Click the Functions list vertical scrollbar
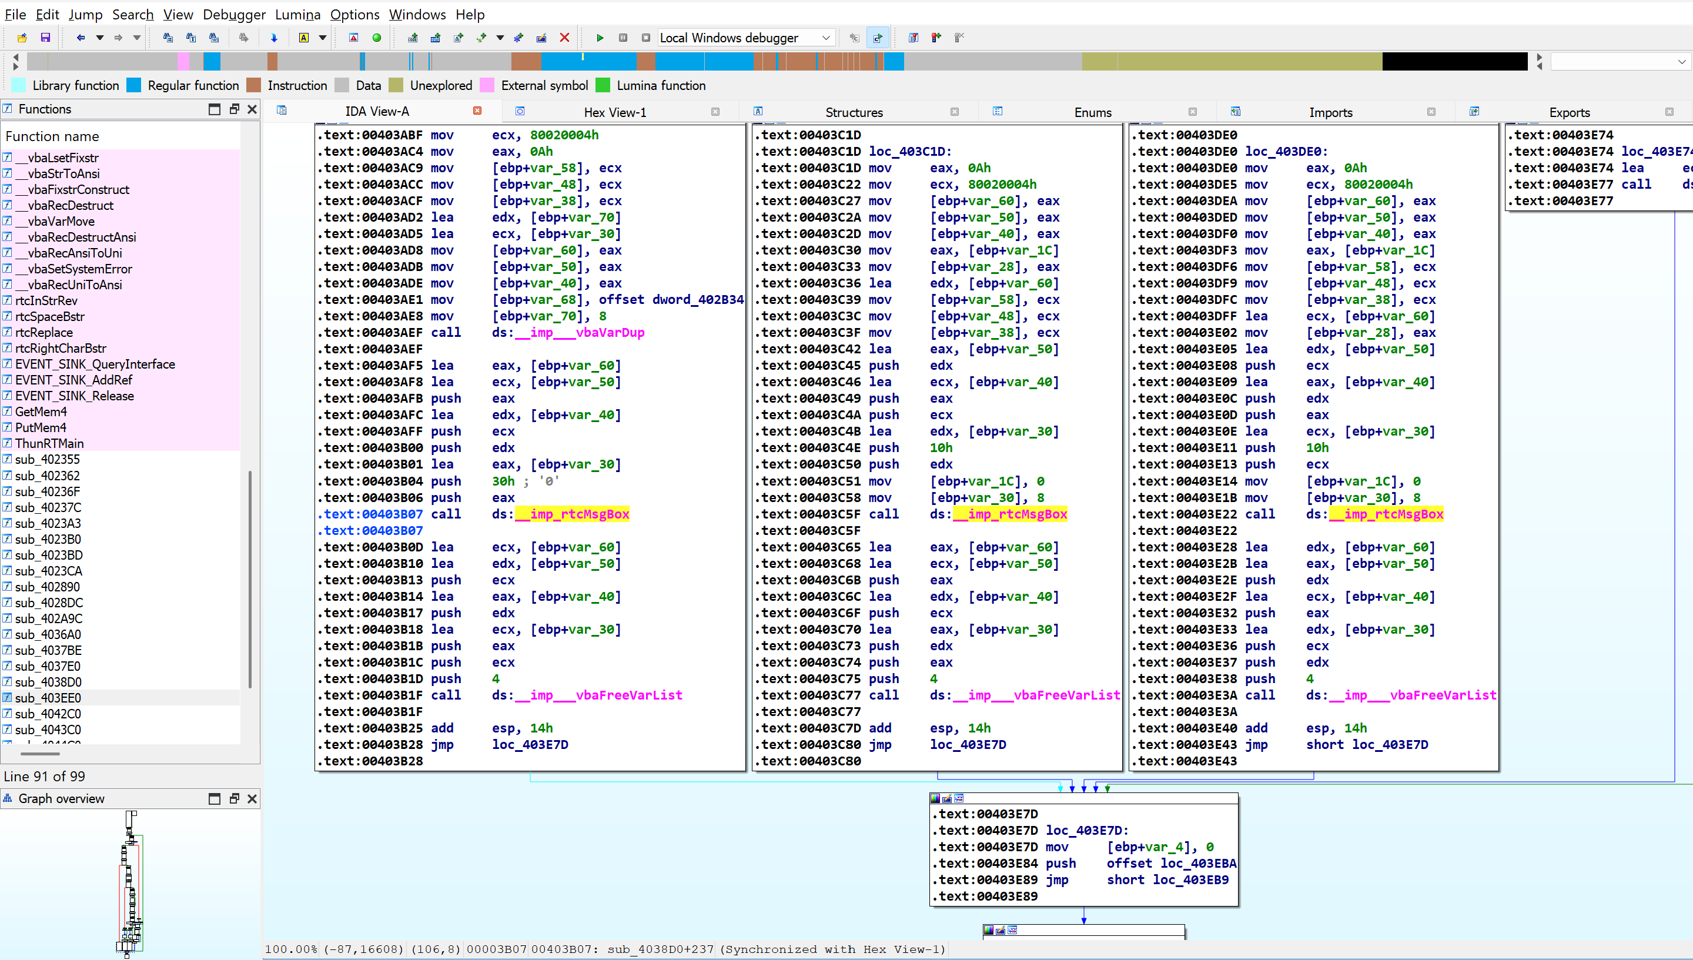 click(250, 579)
